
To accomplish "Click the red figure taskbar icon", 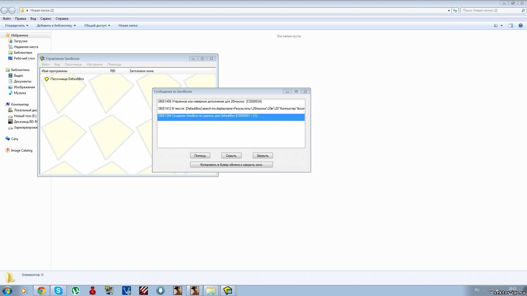I will [92, 290].
